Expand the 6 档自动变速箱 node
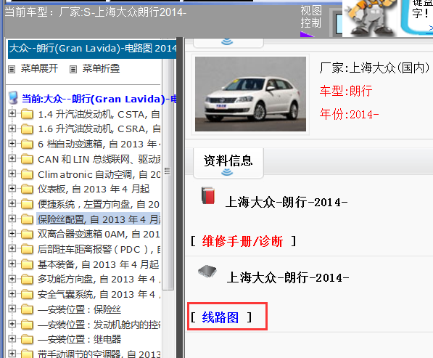 pos(12,143)
